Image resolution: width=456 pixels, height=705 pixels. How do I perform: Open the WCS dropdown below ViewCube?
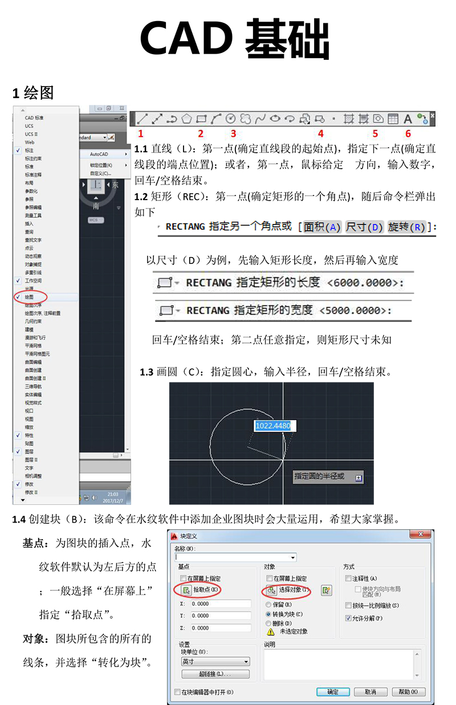click(95, 219)
